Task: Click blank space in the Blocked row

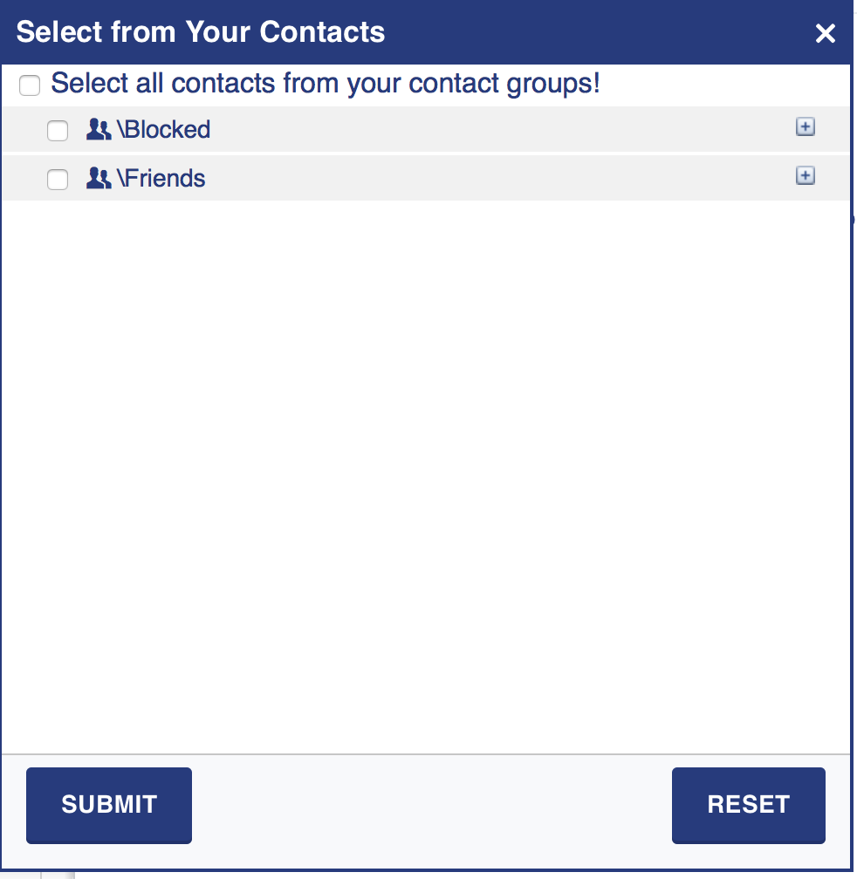Action: pyautogui.click(x=497, y=130)
